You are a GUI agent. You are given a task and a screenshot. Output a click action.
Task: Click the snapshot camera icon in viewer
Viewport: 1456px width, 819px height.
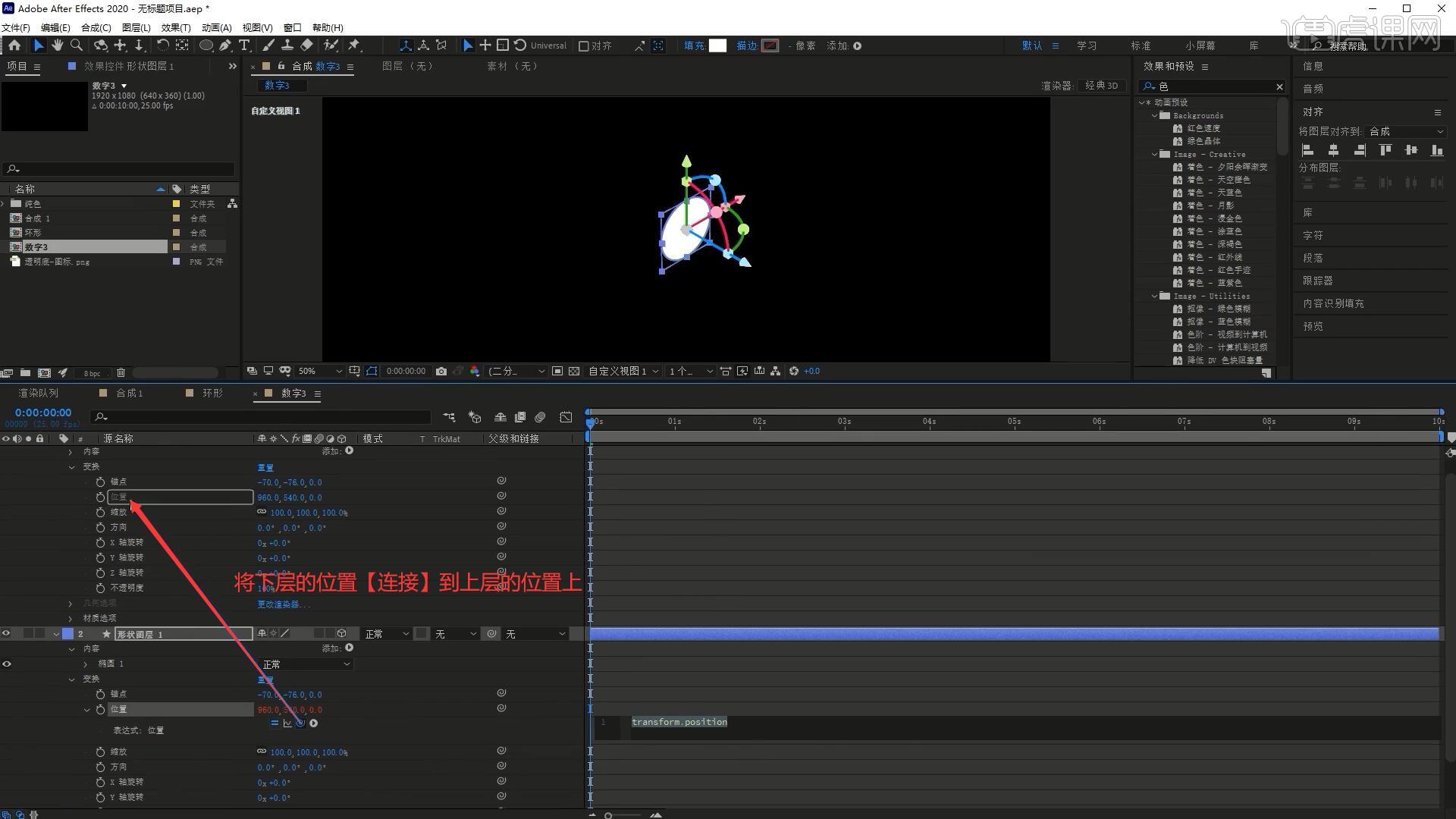pos(441,372)
